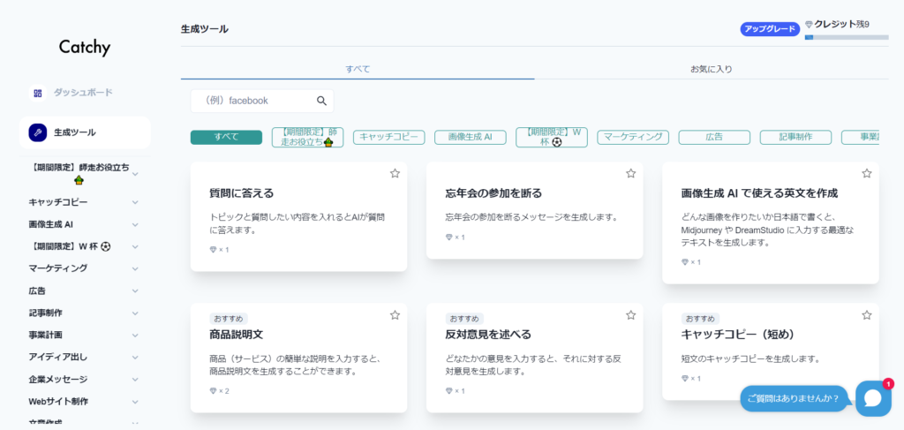The height and width of the screenshot is (430, 904).
Task: Open 画像生成 AI で使える英文を作成 card title
Action: pos(759,193)
